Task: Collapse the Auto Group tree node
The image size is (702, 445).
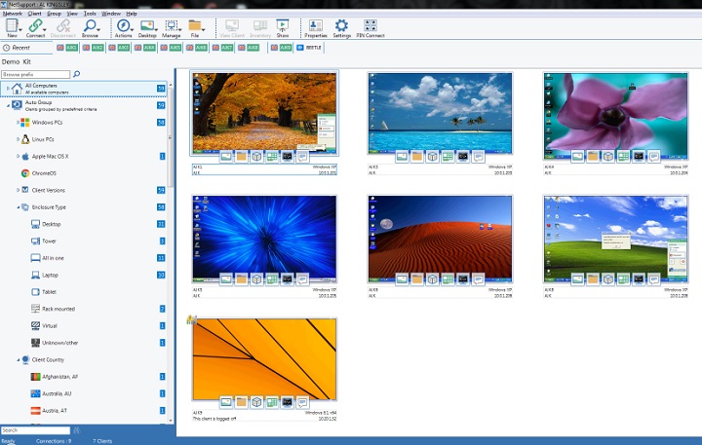Action: tap(8, 105)
